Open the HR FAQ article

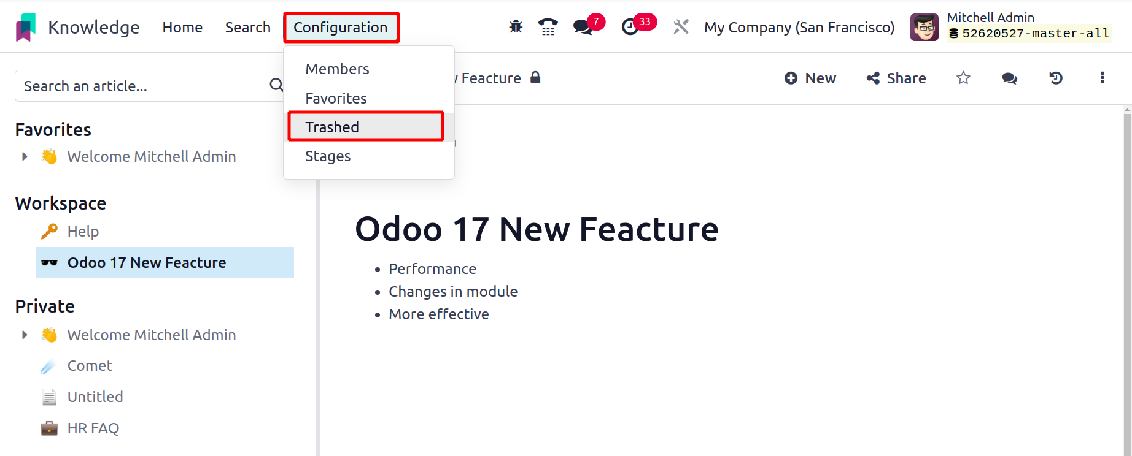tap(93, 428)
